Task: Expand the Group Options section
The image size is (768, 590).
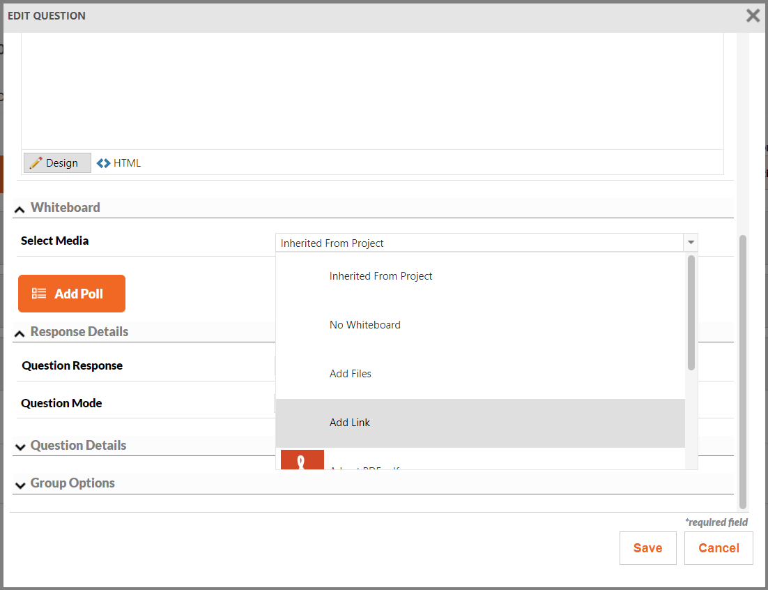Action: (20, 485)
